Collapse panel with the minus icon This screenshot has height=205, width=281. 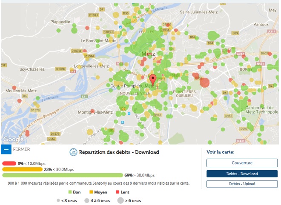[6, 150]
